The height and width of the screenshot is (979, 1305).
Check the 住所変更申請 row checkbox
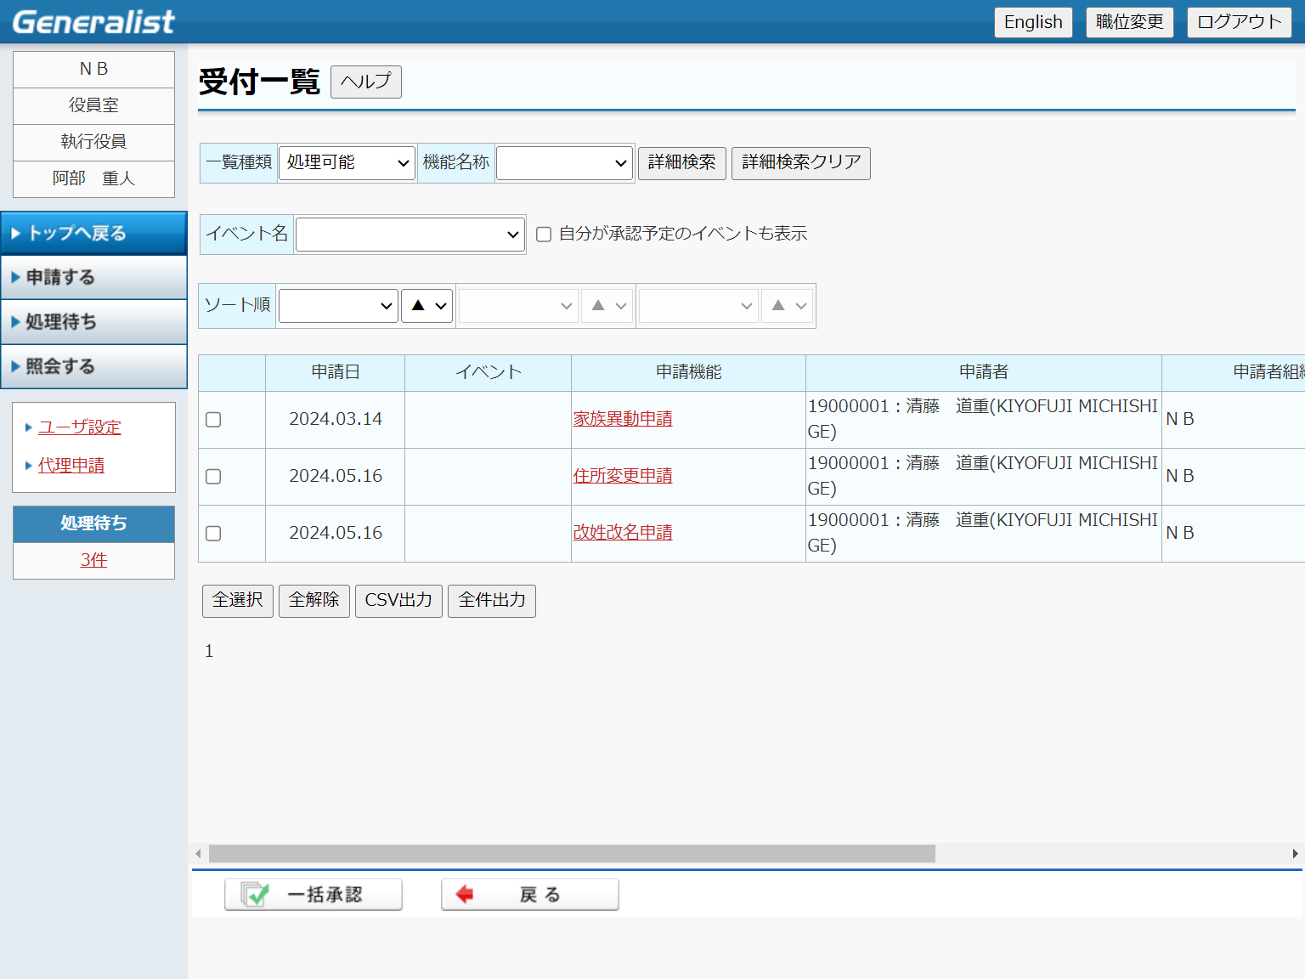coord(213,477)
